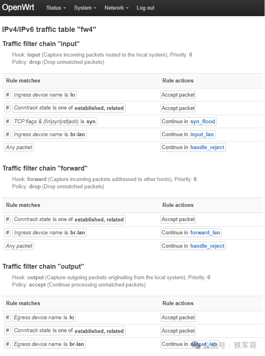Image resolution: width=265 pixels, height=356 pixels.
Task: Click the Any packet badge in the forward chain
Action: 19,246
